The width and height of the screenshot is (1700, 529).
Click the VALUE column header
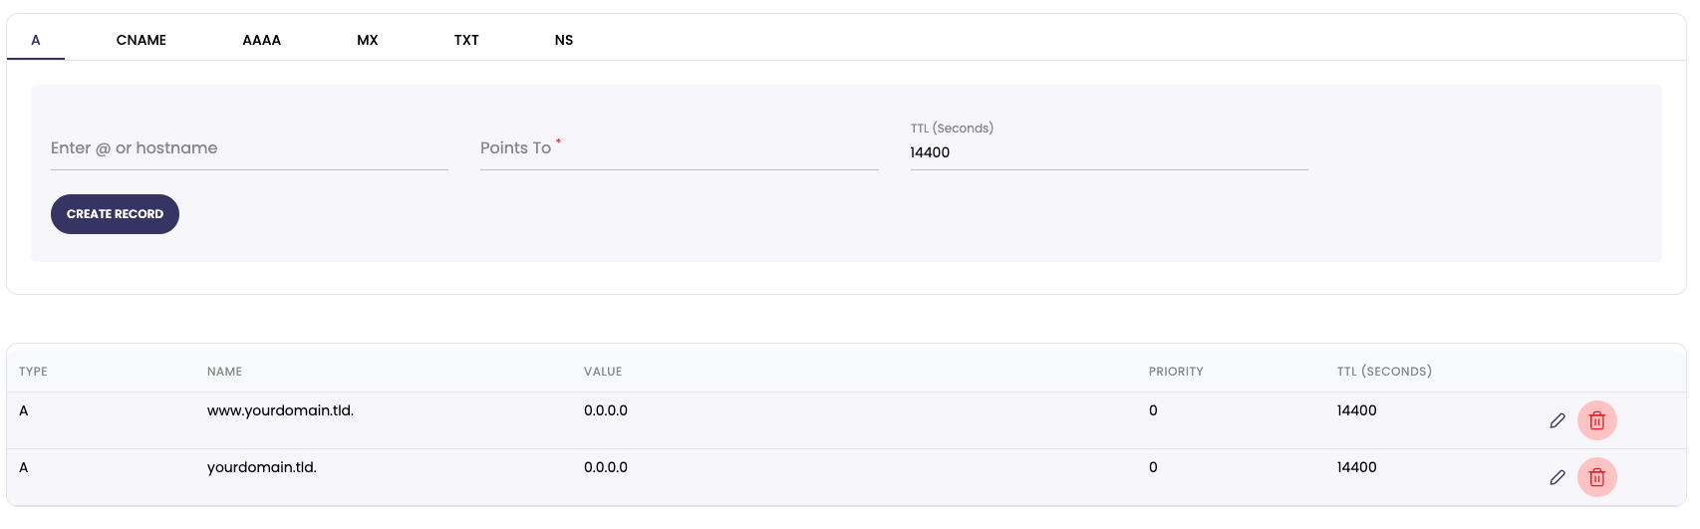pos(603,372)
